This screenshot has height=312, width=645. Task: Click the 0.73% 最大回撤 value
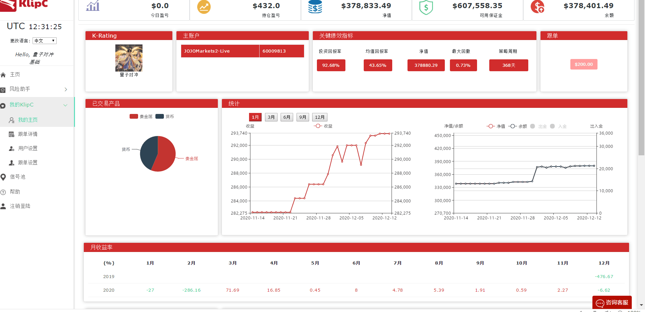click(x=463, y=65)
